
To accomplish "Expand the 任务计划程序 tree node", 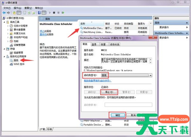I will (x=8, y=26).
